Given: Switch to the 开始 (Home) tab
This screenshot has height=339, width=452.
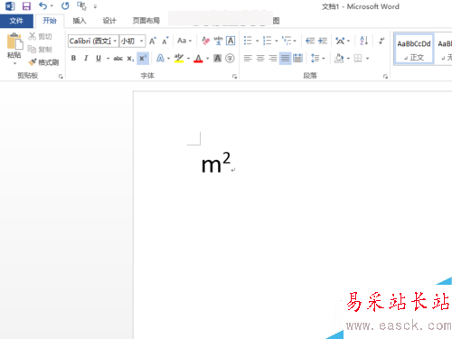Looking at the screenshot, I should (x=50, y=21).
